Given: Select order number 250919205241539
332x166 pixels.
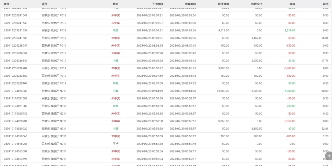Looking at the screenshot, I should click(16, 30).
